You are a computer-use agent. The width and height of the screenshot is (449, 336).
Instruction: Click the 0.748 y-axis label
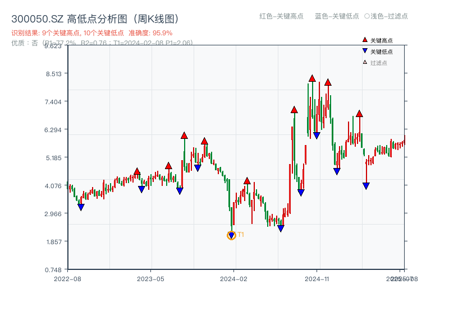point(53,270)
